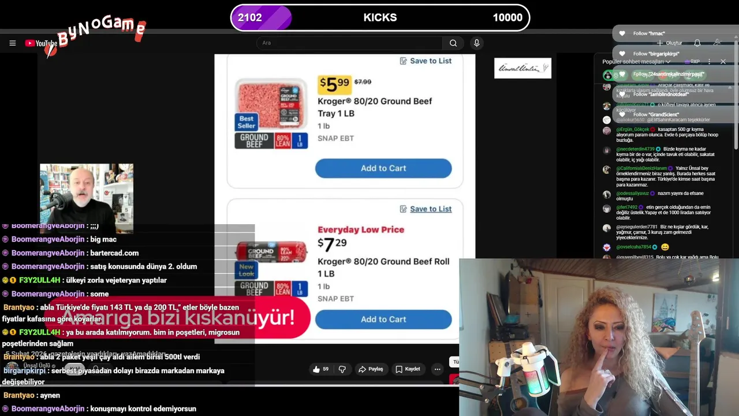
Task: Open the YouTube hamburger guide menu
Action: [12, 43]
